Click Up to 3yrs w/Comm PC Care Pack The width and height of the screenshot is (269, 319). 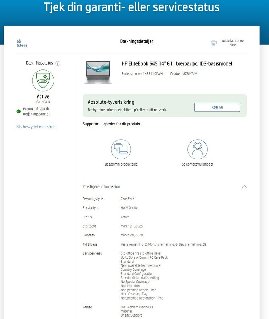[x=144, y=257]
